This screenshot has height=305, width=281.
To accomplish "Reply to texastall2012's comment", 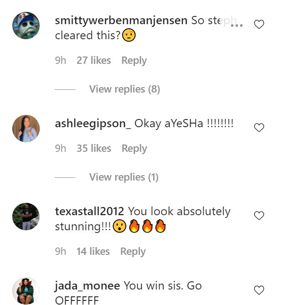I will (133, 252).
